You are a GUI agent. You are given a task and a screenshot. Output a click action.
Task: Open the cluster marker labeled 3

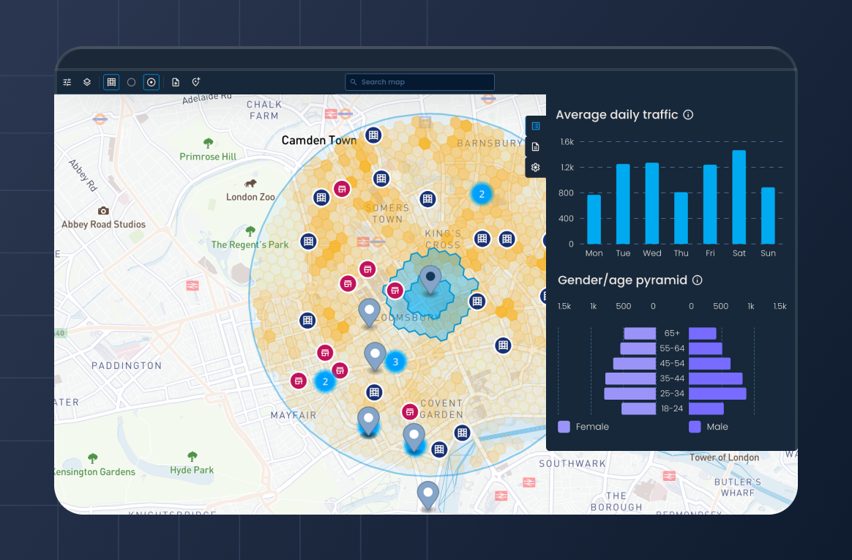point(395,362)
